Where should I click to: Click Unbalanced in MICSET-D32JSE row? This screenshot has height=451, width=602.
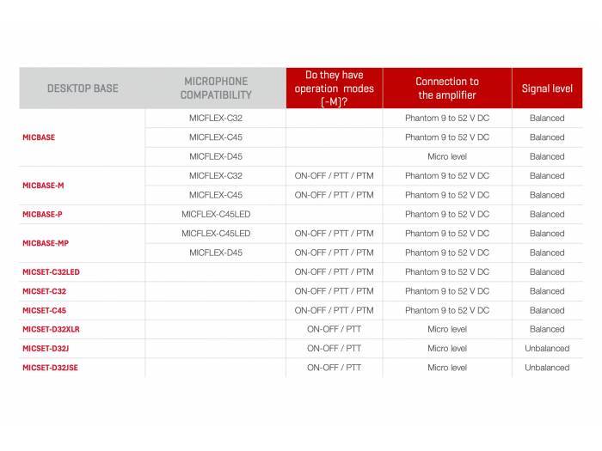[x=547, y=368]
